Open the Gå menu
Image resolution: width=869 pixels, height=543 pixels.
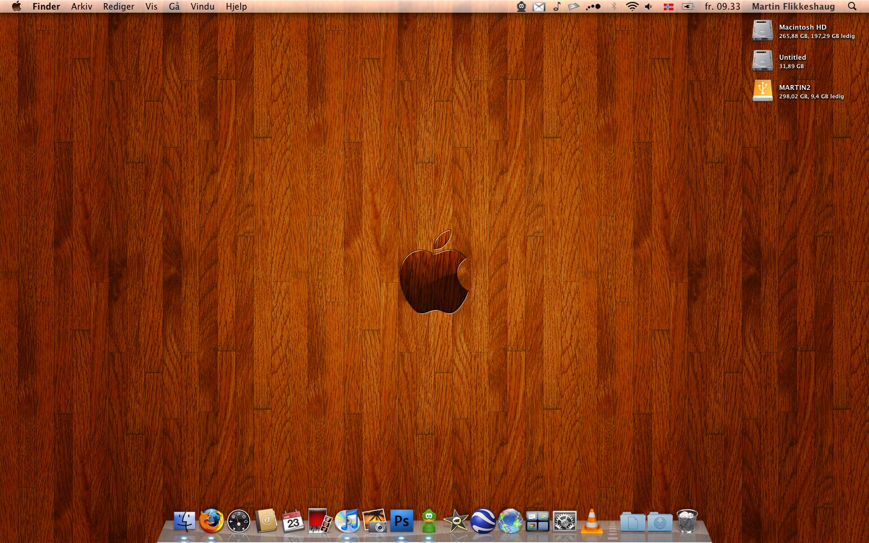click(x=174, y=7)
